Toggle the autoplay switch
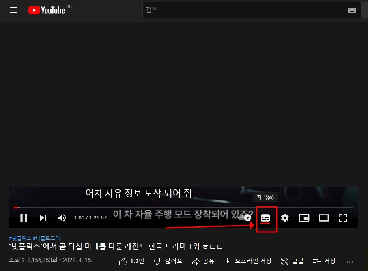 coord(245,218)
